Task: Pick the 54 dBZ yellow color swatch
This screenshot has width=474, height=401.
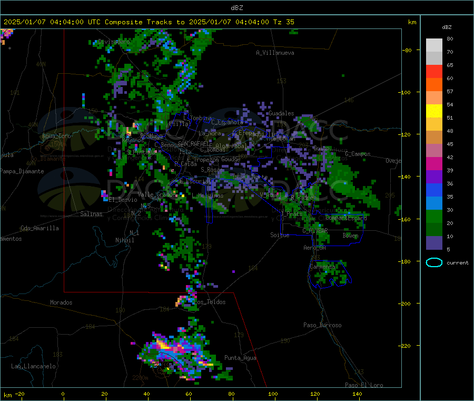Action: (x=434, y=111)
